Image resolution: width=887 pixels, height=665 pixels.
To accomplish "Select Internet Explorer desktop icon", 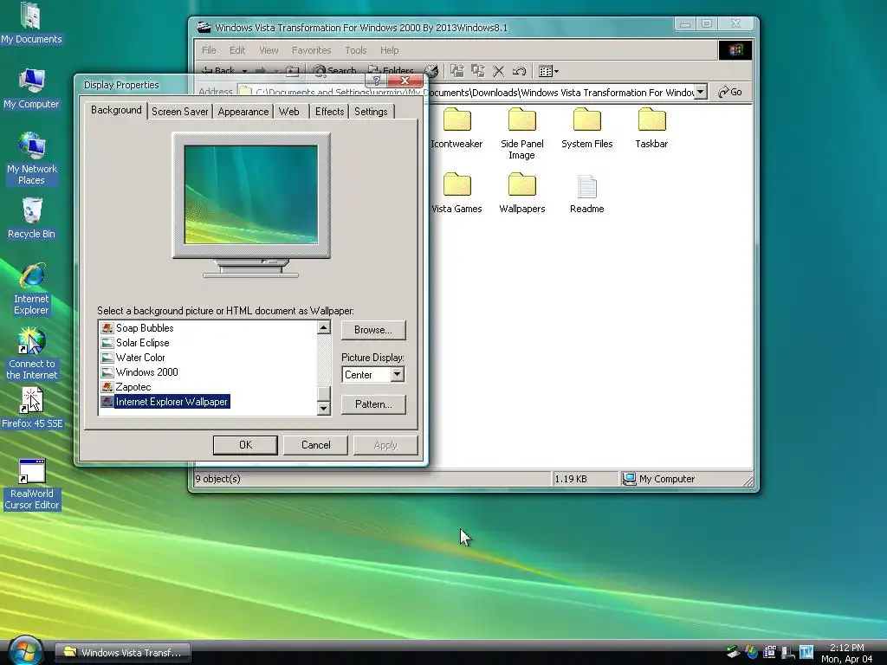I will (31, 288).
